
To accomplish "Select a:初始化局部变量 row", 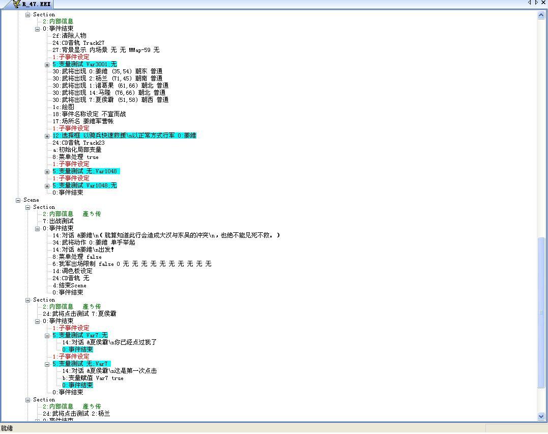I will [77, 150].
